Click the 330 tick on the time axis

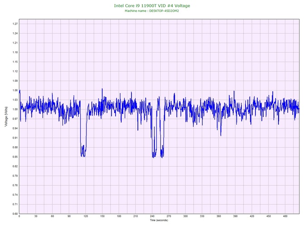(x=202, y=216)
